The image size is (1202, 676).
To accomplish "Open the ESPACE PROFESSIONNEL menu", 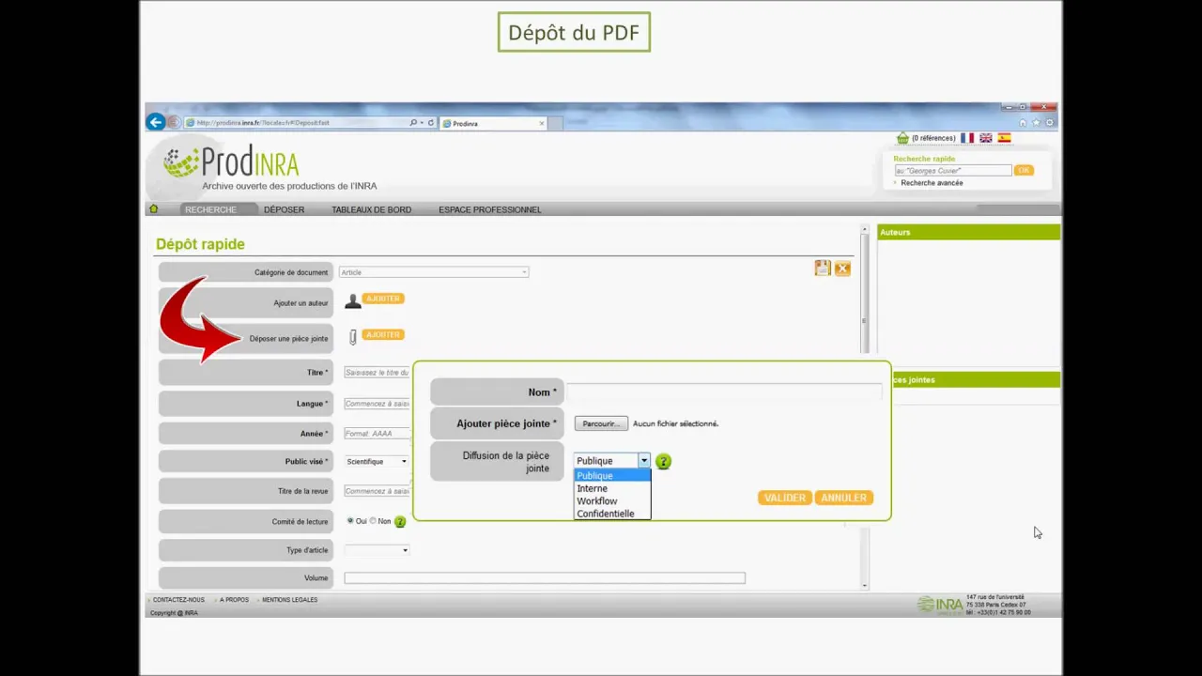I will (x=490, y=209).
